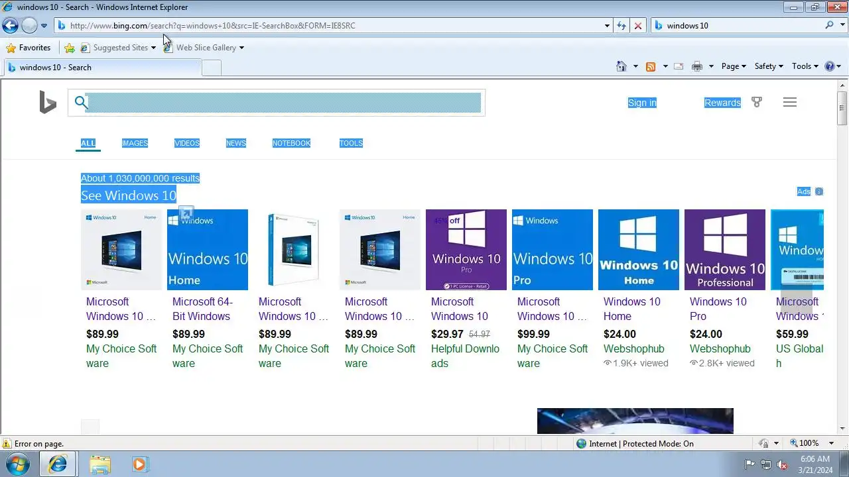The height and width of the screenshot is (477, 849).
Task: Click the $29.97 price text
Action: (x=447, y=335)
